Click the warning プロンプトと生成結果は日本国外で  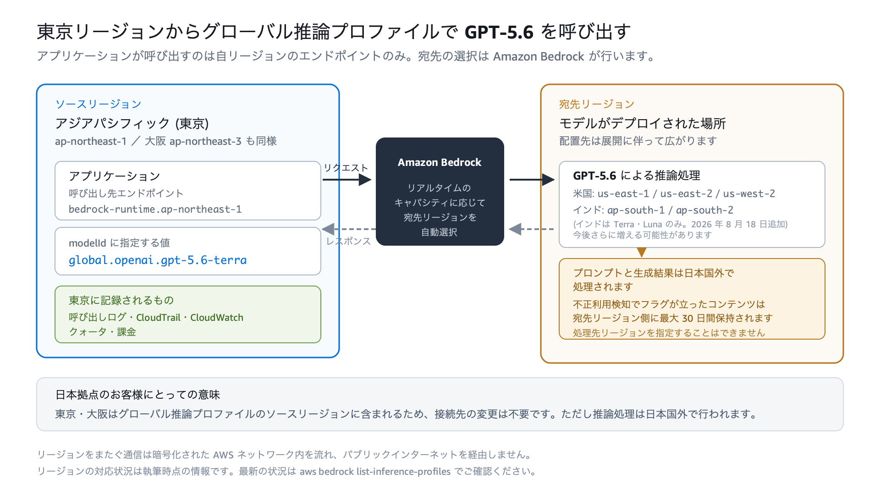[x=654, y=273]
